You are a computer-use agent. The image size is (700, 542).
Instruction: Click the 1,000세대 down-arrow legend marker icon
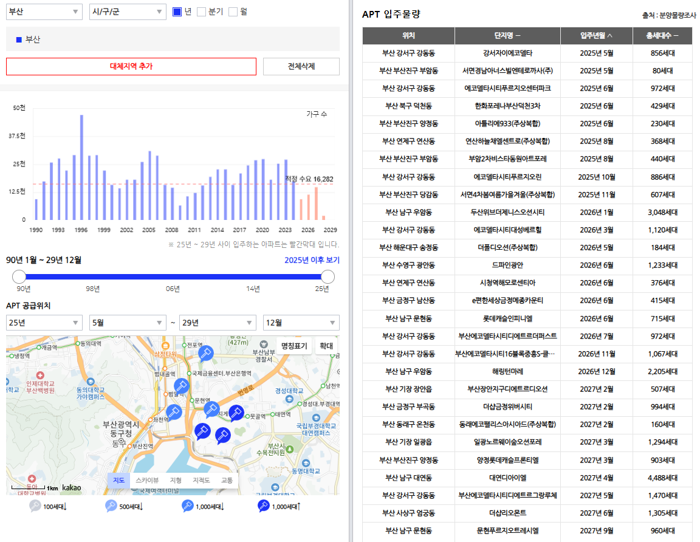coord(188,506)
